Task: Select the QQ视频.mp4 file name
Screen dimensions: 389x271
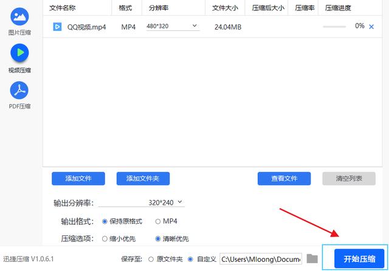Action: 86,27
